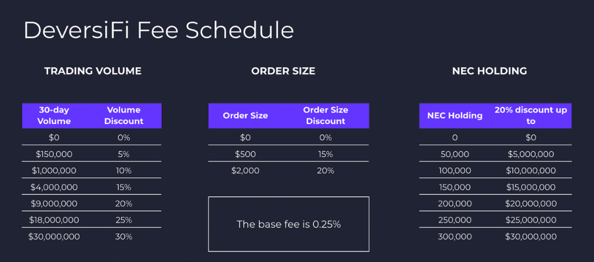This screenshot has height=262, width=594.
Task: Click the 20% order size discount cell
Action: tap(325, 171)
